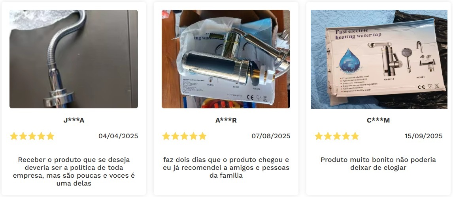Image resolution: width=453 pixels, height=197 pixels.
Task: Click the third star in J***A's rating
Action: click(x=32, y=136)
